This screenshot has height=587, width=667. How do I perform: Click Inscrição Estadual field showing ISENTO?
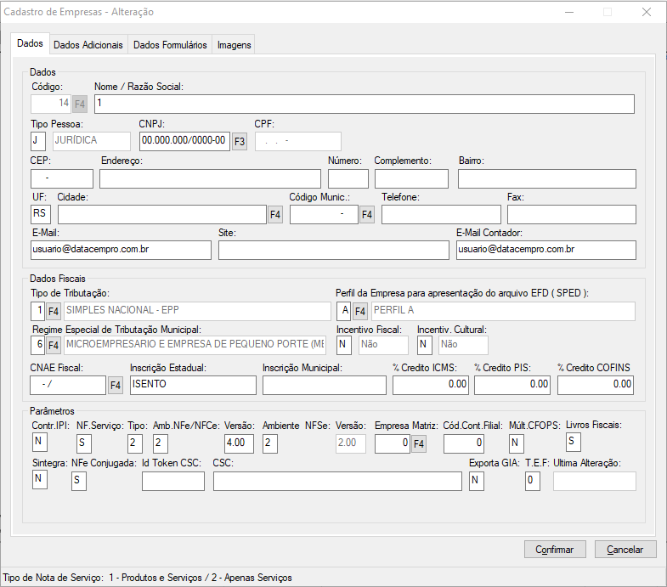193,385
